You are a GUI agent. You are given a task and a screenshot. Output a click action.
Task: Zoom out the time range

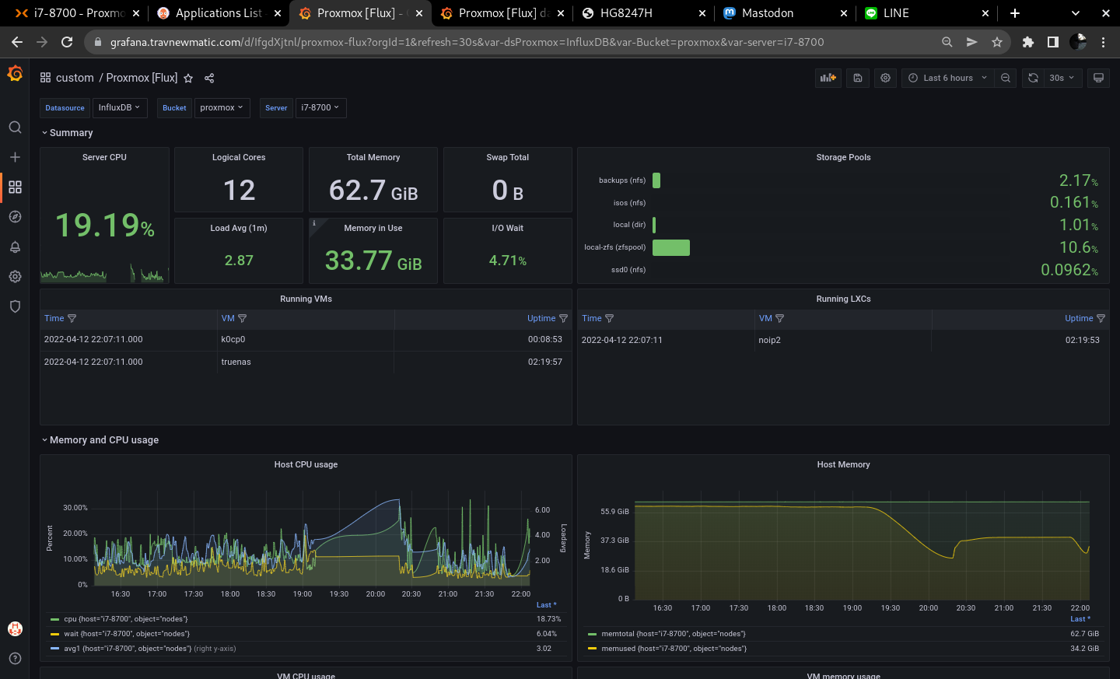1006,78
